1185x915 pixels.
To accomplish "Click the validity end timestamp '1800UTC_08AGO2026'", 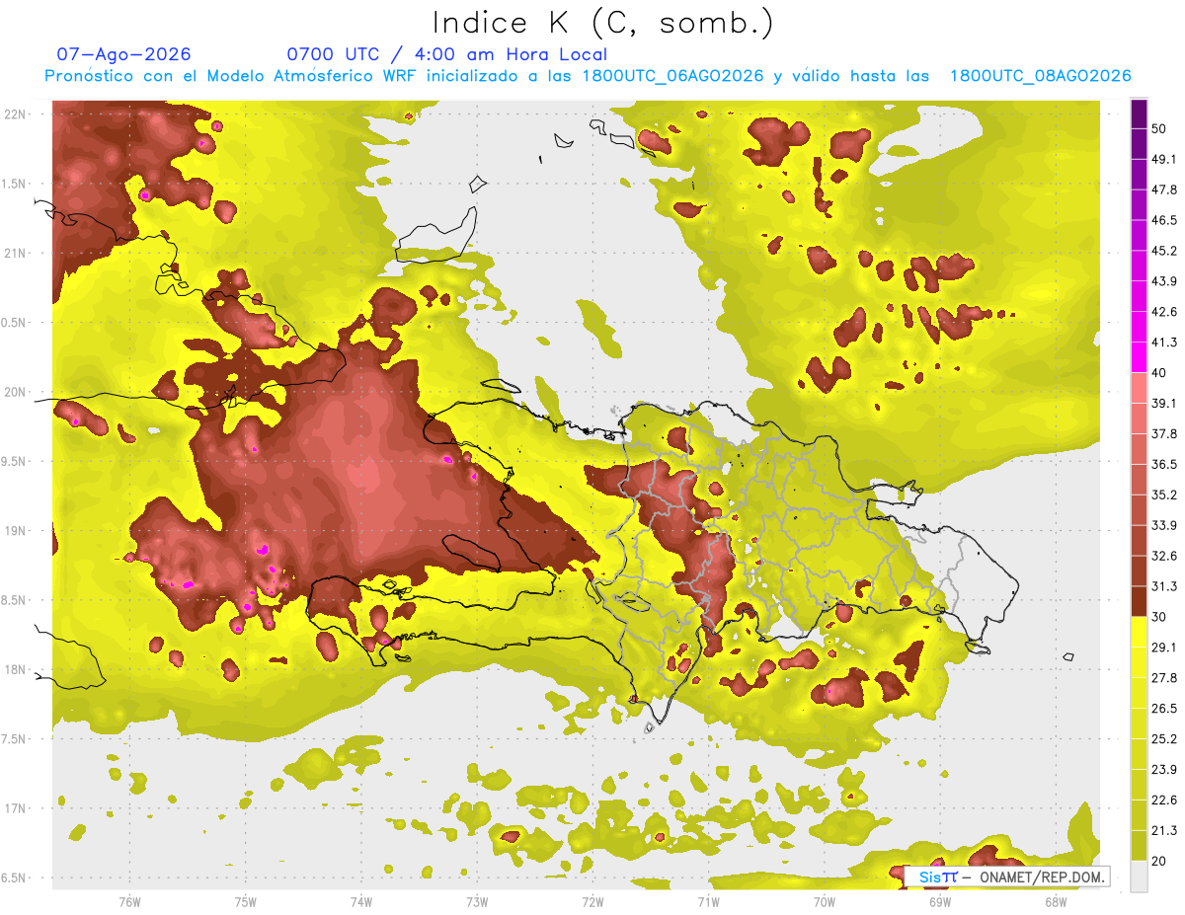I will [x=1040, y=76].
